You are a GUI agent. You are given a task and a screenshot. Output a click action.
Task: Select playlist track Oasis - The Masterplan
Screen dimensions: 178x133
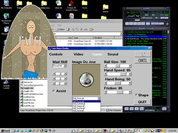pos(145,34)
